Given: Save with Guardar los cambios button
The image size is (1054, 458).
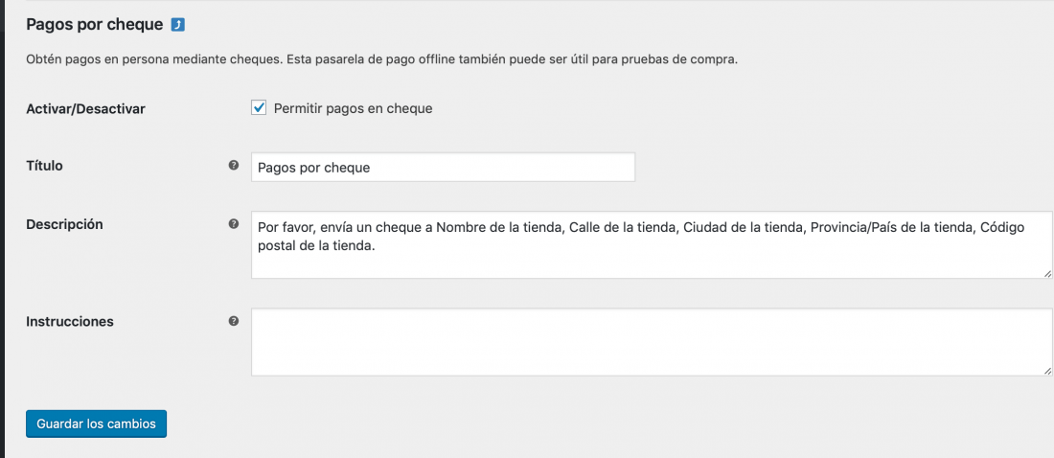Looking at the screenshot, I should click(96, 424).
